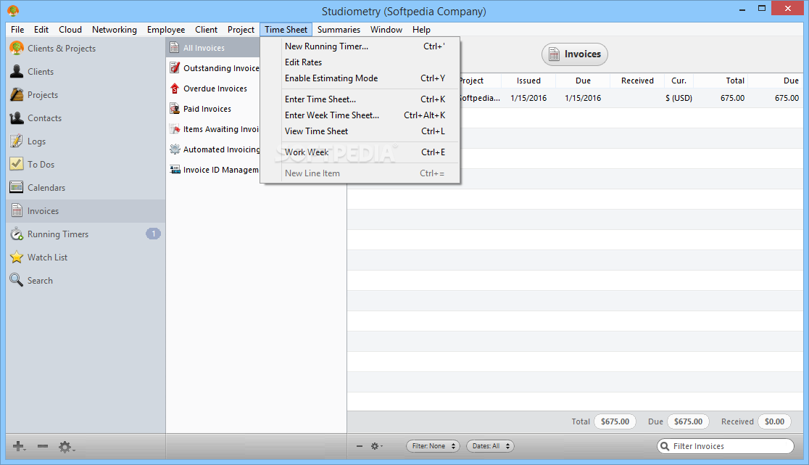Viewport: 809px width, 465px height.
Task: Click the minus remove button in sidebar footer
Action: 43,446
